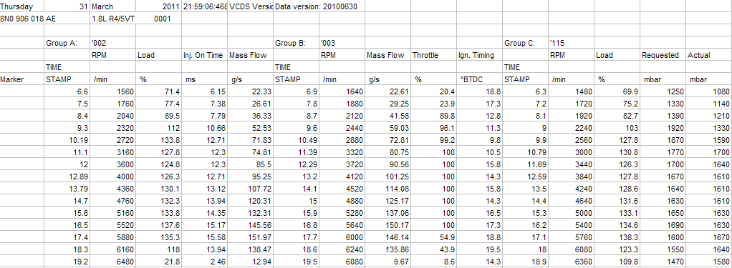Select actual pressure 1590

point(708,140)
